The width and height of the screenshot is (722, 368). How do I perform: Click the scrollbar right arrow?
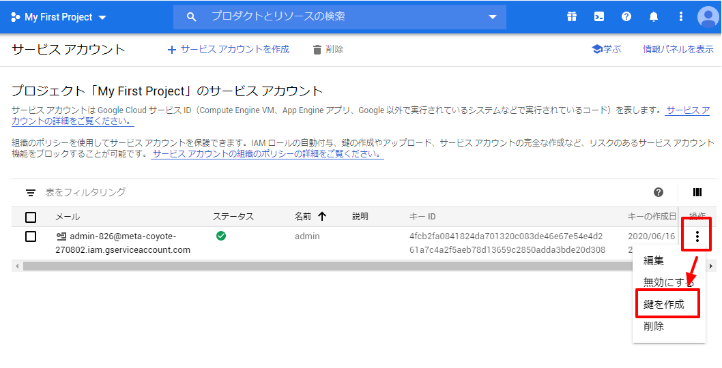click(711, 266)
